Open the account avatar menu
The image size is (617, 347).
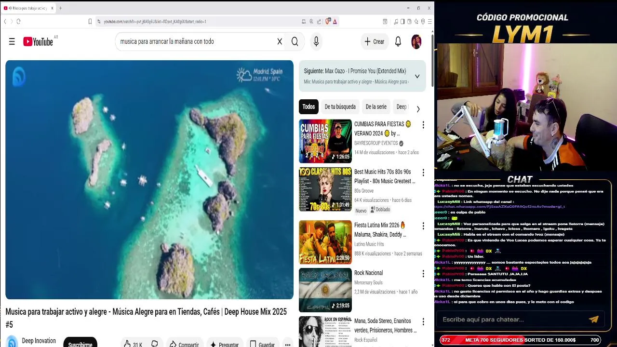(416, 41)
